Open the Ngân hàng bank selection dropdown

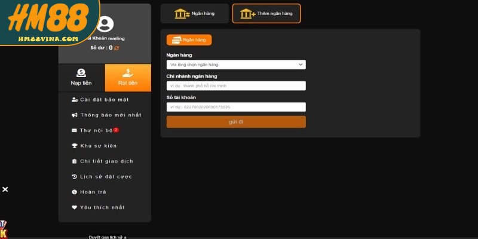236,65
